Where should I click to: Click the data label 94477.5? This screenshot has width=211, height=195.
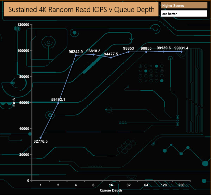click(x=111, y=54)
